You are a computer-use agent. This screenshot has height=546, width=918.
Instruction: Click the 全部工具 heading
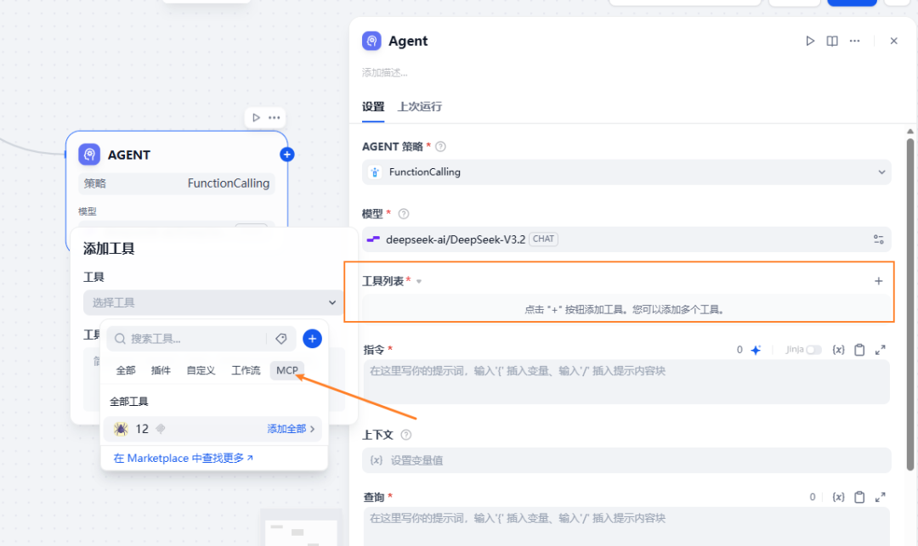click(x=129, y=402)
